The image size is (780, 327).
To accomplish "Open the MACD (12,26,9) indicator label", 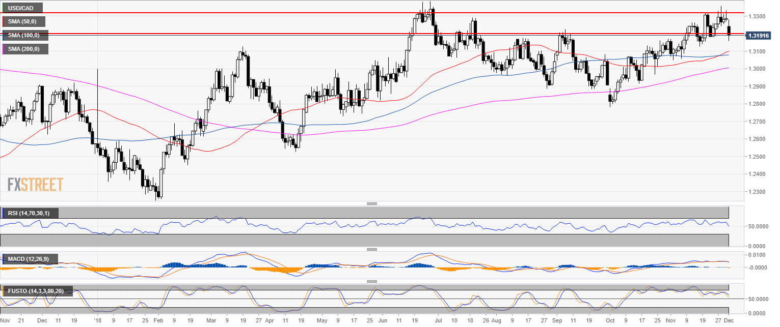I will click(30, 259).
